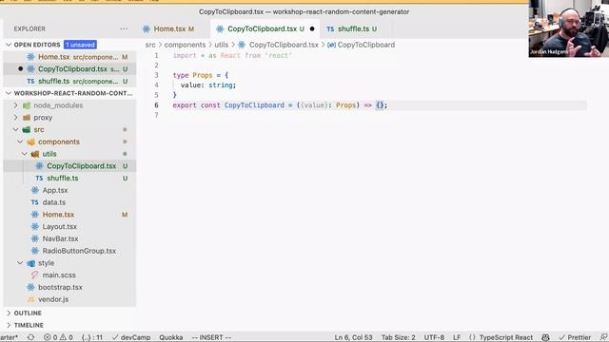Click the 1 unsaved badge
This screenshot has width=609, height=342.
tap(80, 45)
